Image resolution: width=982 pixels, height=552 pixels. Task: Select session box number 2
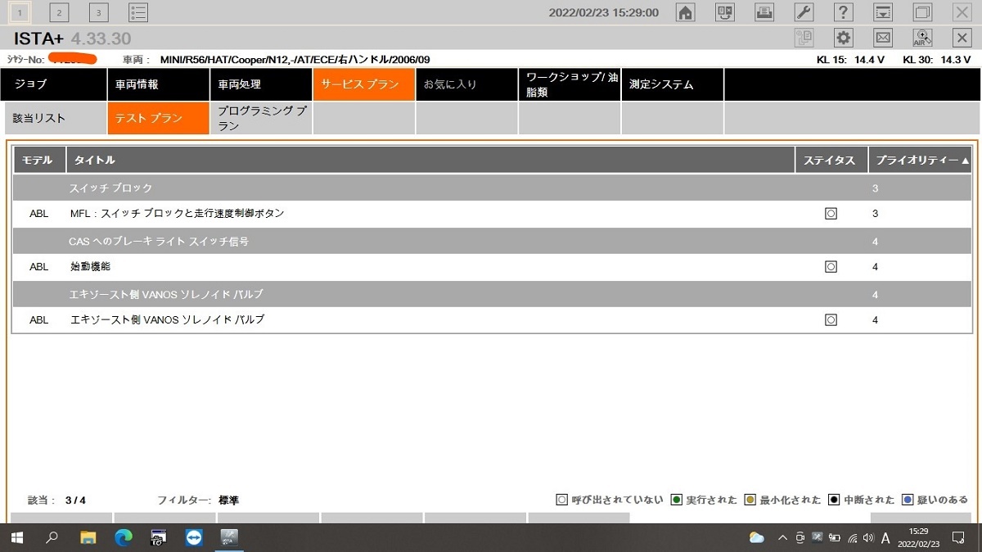59,12
